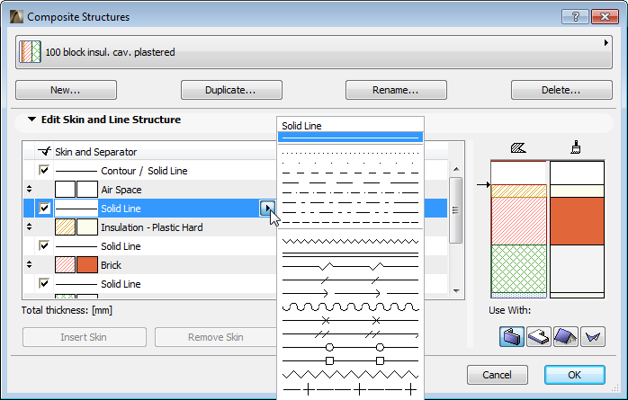Choose the line type with plus marks
Image resolution: width=628 pixels, height=400 pixels.
[351, 389]
